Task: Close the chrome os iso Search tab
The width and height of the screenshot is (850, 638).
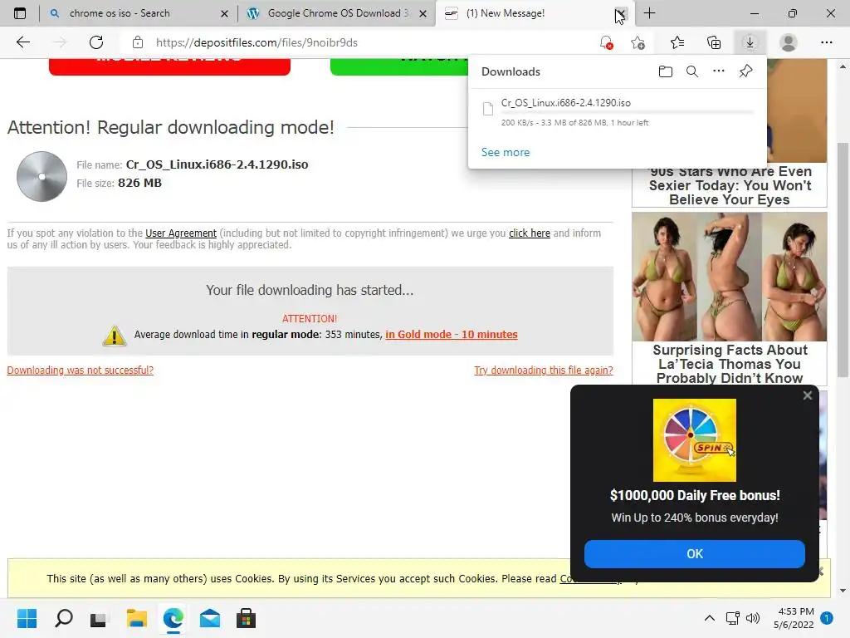Action: (x=224, y=13)
